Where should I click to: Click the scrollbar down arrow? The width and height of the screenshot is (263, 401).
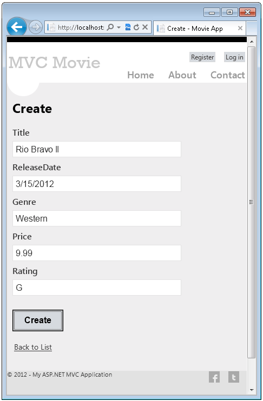coord(252,390)
